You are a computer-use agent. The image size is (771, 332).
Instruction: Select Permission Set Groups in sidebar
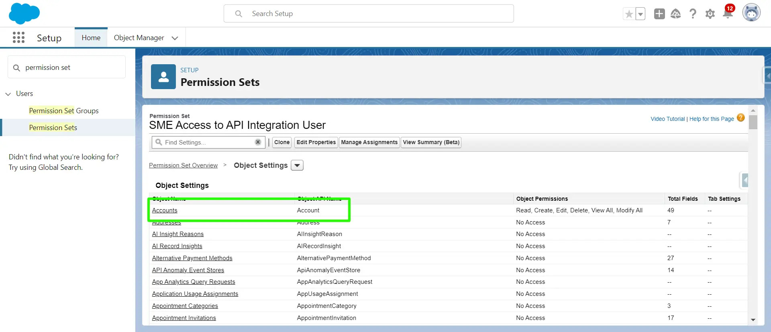tap(63, 111)
